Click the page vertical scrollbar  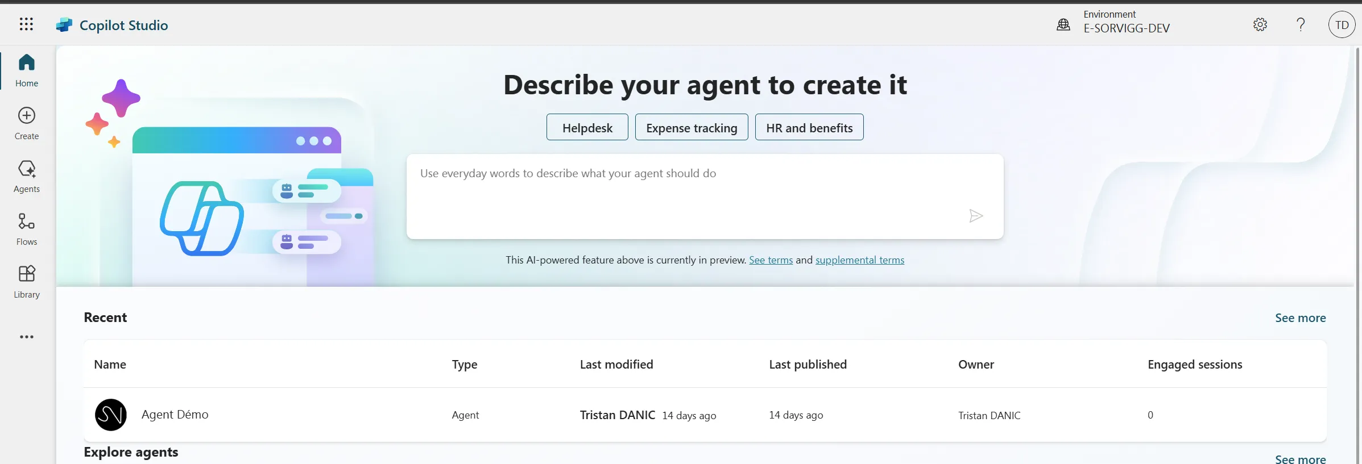(1358, 256)
